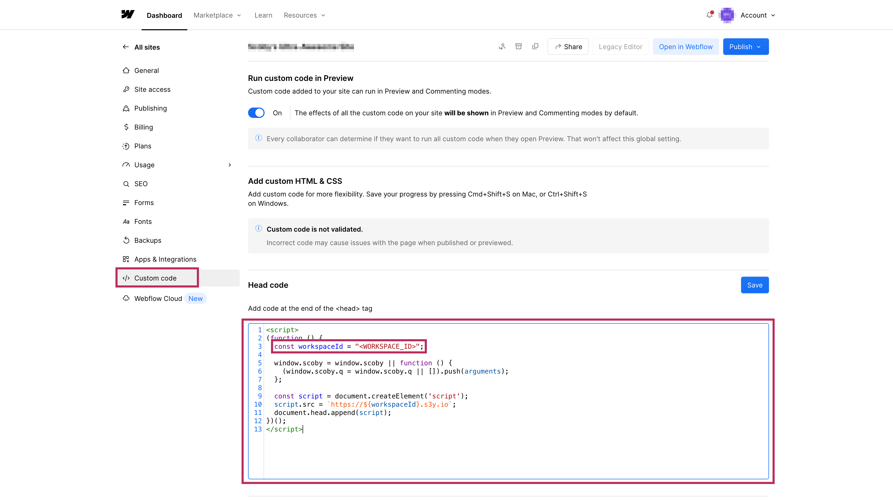Click the transfer site icon

tap(502, 47)
